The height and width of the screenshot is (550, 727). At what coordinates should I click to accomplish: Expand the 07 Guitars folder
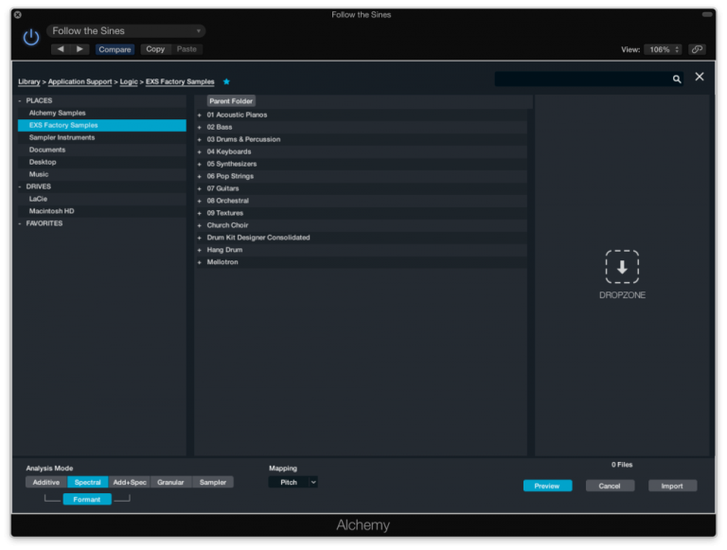[200, 188]
